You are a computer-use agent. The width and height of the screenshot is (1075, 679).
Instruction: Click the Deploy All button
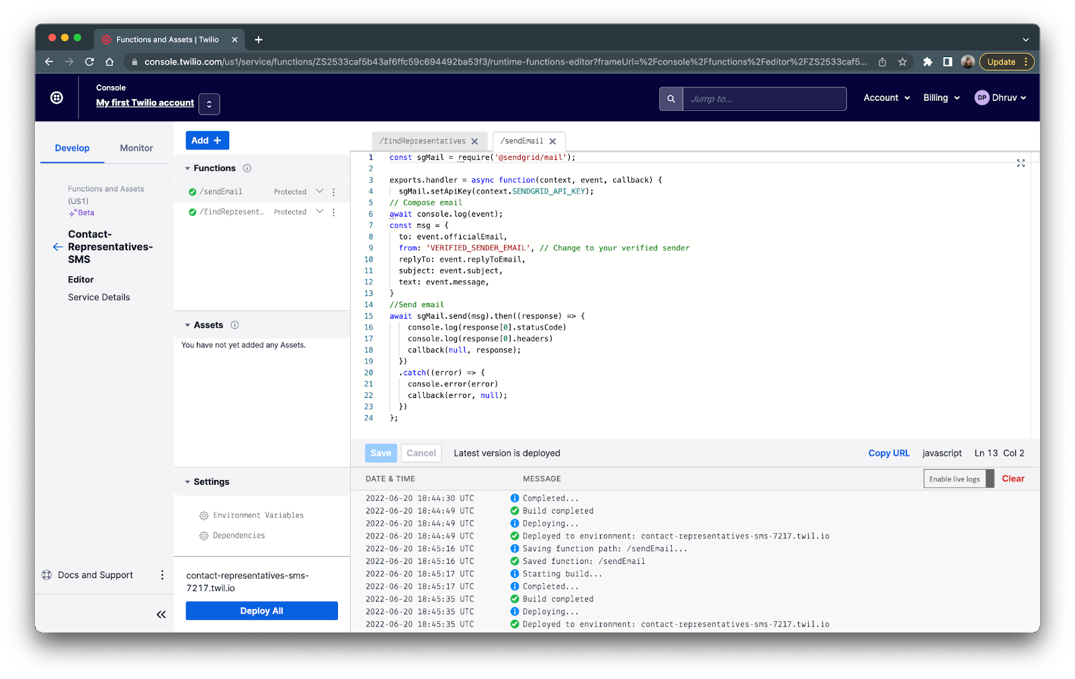tap(262, 610)
